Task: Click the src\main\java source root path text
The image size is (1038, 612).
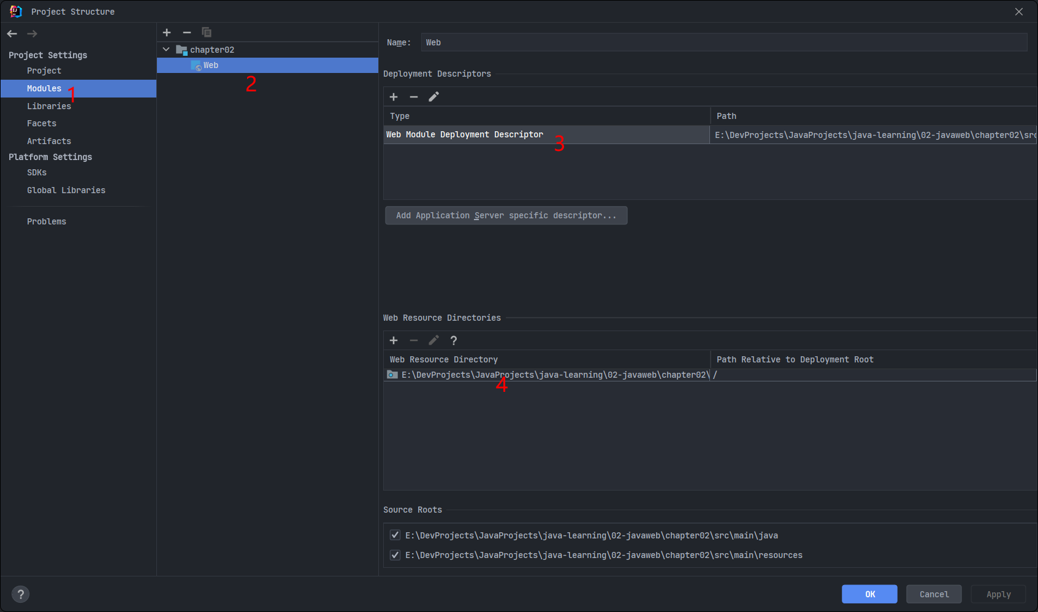Action: coord(592,535)
